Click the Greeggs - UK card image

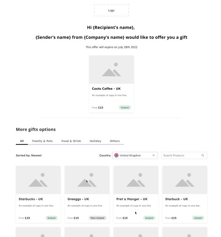click(87, 180)
